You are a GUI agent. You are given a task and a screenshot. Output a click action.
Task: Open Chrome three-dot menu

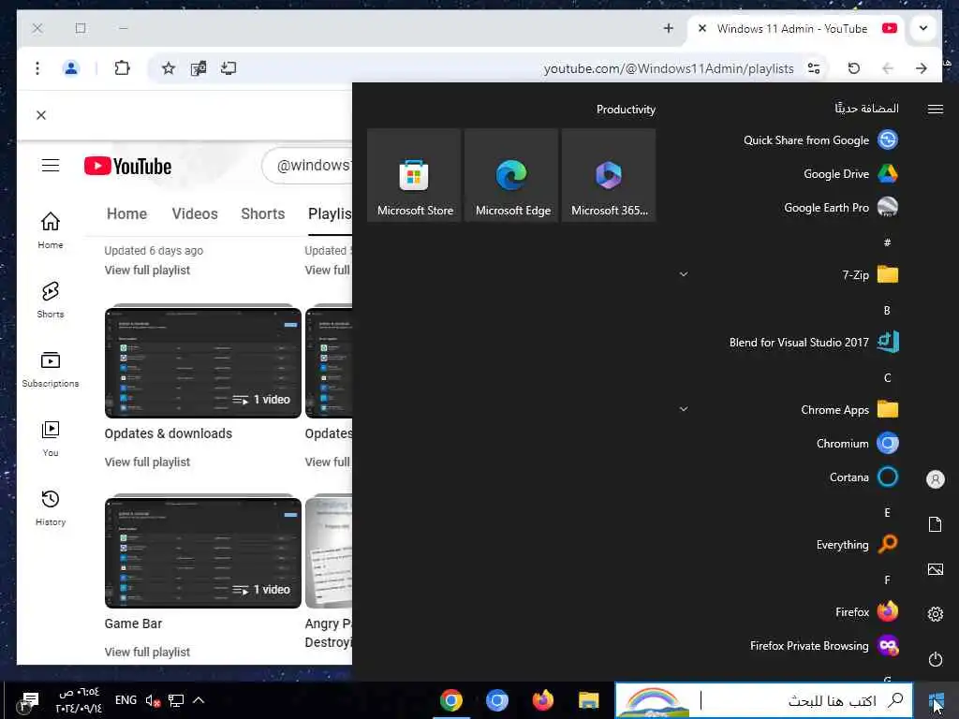37,67
